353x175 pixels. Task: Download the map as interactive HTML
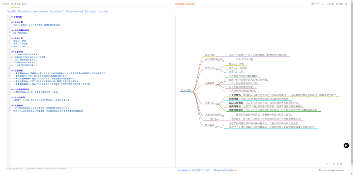tap(193, 170)
